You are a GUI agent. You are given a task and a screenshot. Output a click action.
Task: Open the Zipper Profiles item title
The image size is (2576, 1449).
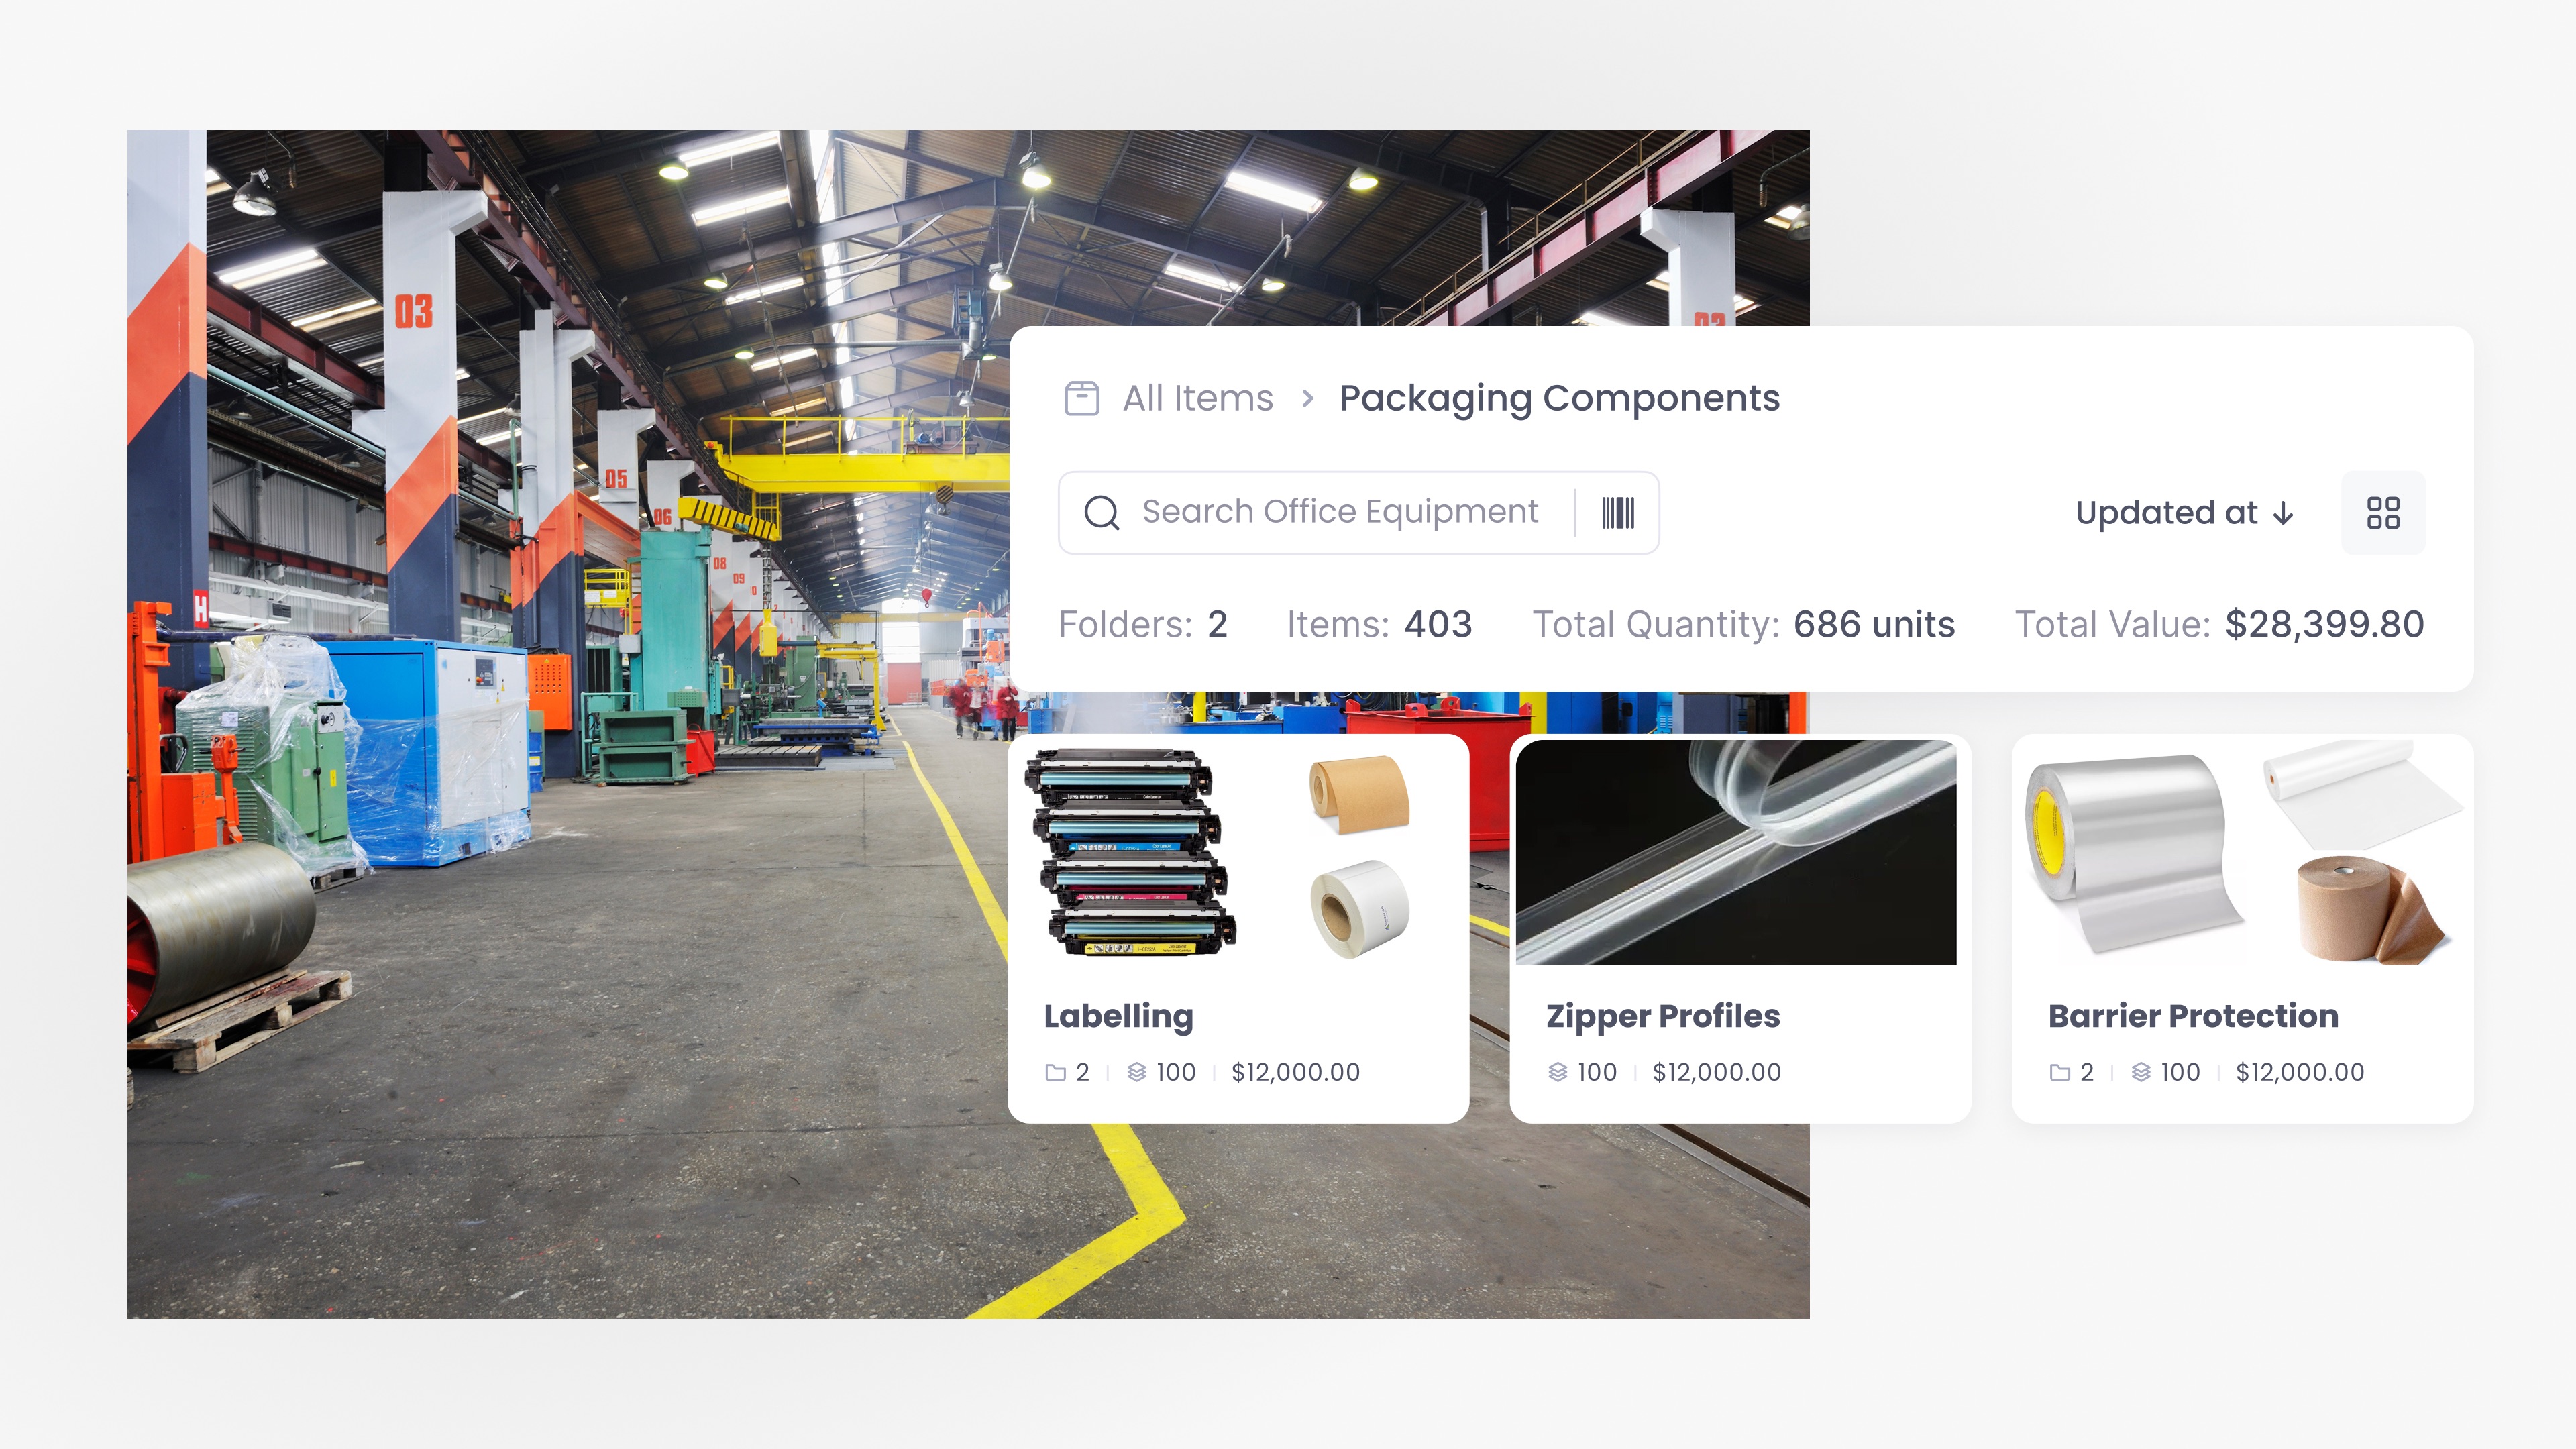point(1662,1016)
